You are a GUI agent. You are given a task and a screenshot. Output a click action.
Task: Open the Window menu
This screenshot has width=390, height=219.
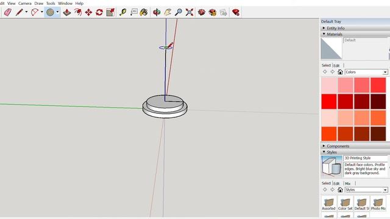[x=65, y=3]
